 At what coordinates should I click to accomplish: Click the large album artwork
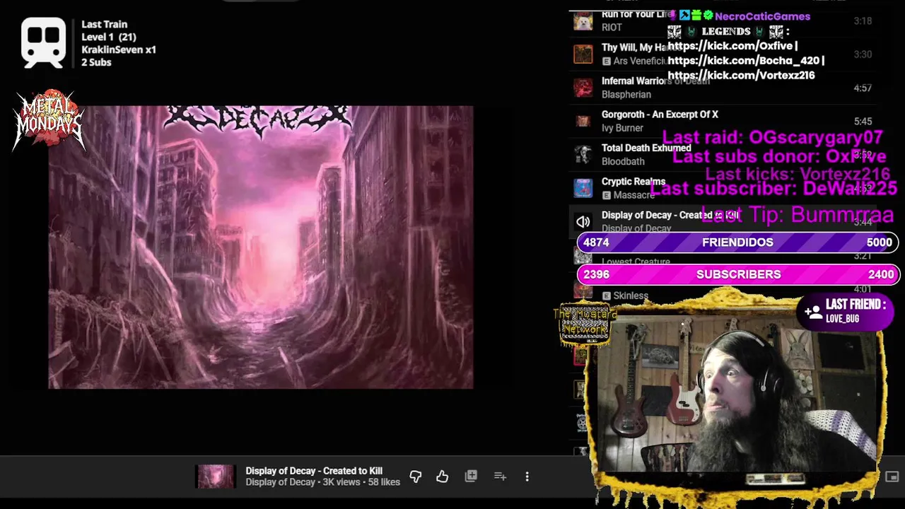point(261,247)
